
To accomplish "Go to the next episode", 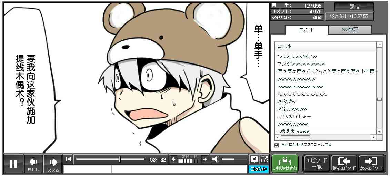I will pyautogui.click(x=371, y=164).
